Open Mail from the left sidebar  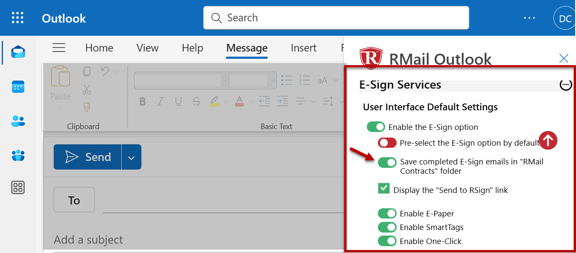[18, 52]
